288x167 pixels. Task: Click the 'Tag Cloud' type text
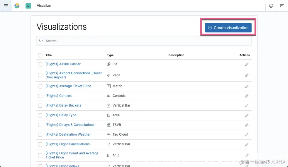pyautogui.click(x=120, y=134)
